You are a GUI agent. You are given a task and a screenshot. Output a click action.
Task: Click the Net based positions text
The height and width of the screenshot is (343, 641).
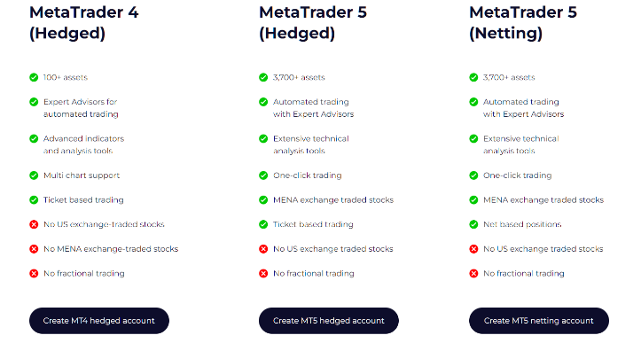pos(522,224)
